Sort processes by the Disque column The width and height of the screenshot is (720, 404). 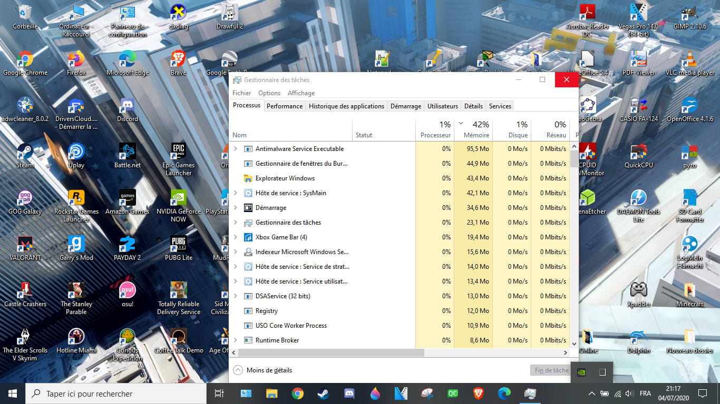coord(512,129)
